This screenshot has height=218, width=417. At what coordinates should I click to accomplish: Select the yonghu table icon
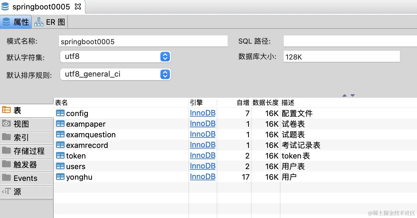[x=60, y=176]
